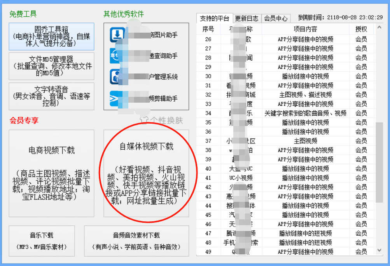Screen dimensions: 390x266
Task: Select the 支持的平台 tab
Action: (x=214, y=18)
